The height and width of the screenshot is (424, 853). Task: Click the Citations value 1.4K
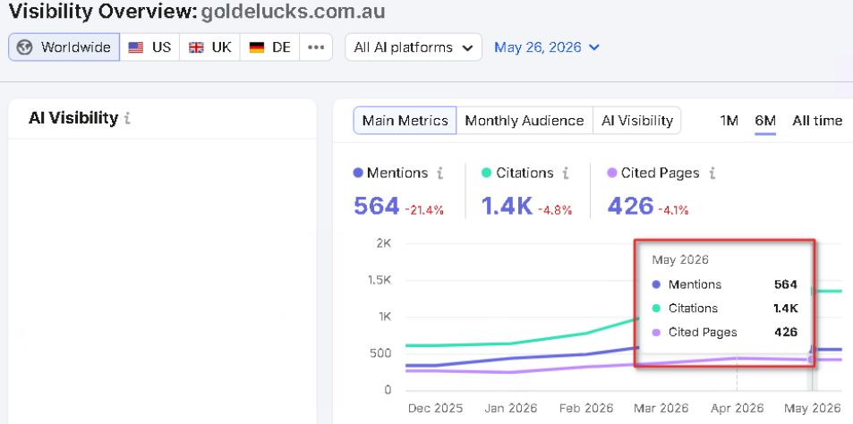[507, 206]
